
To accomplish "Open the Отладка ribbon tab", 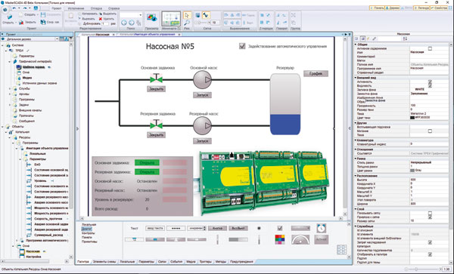I will pos(96,8).
